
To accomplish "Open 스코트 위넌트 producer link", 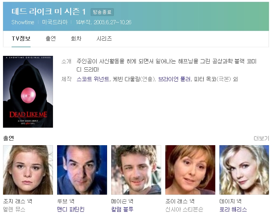I will [x=93, y=79].
